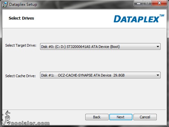Screen dimensions: 169x127
Task: Proceed with the Next button
Action: coord(121,117)
